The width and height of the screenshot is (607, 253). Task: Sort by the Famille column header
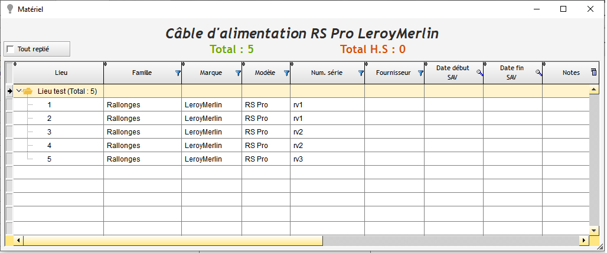[x=142, y=73]
